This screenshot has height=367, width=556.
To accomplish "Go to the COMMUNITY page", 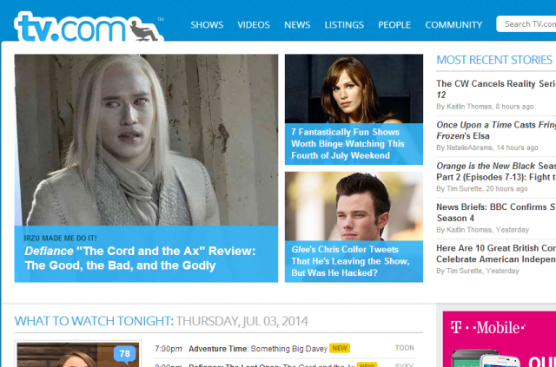I will tap(453, 25).
